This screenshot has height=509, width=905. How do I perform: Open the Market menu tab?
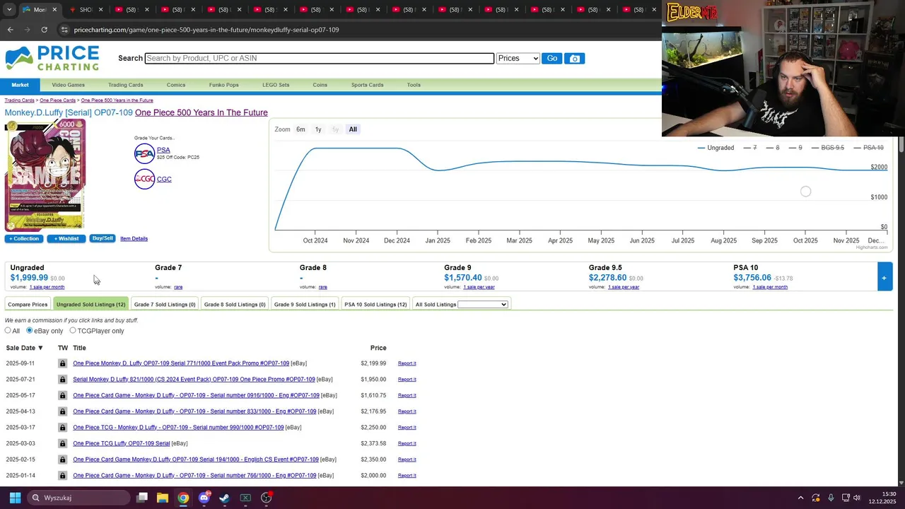tap(20, 85)
